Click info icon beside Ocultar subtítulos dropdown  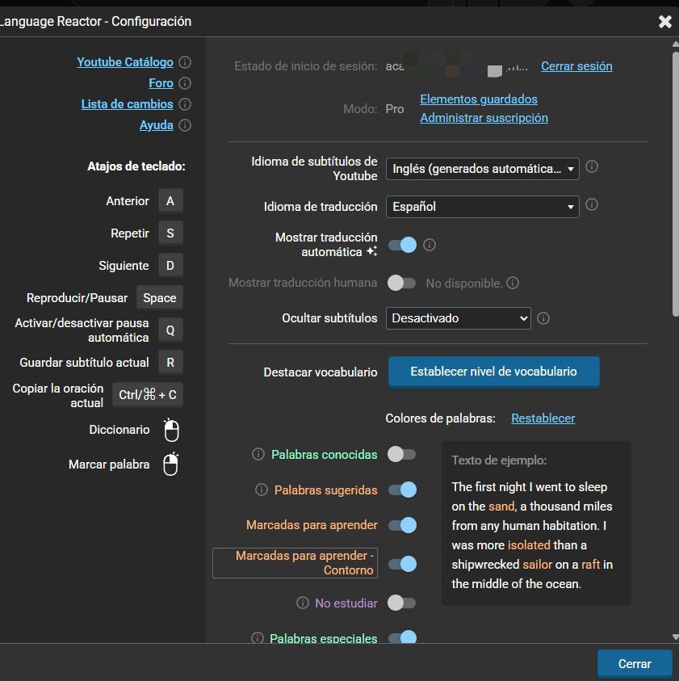coord(543,318)
